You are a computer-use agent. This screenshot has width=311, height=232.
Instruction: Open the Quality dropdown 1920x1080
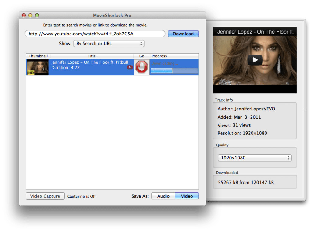255,158
